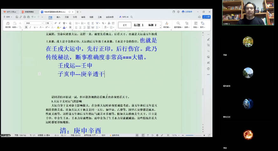Apply the 标题 1 heading style
This screenshot has width=278, height=151.
pos(138,25)
